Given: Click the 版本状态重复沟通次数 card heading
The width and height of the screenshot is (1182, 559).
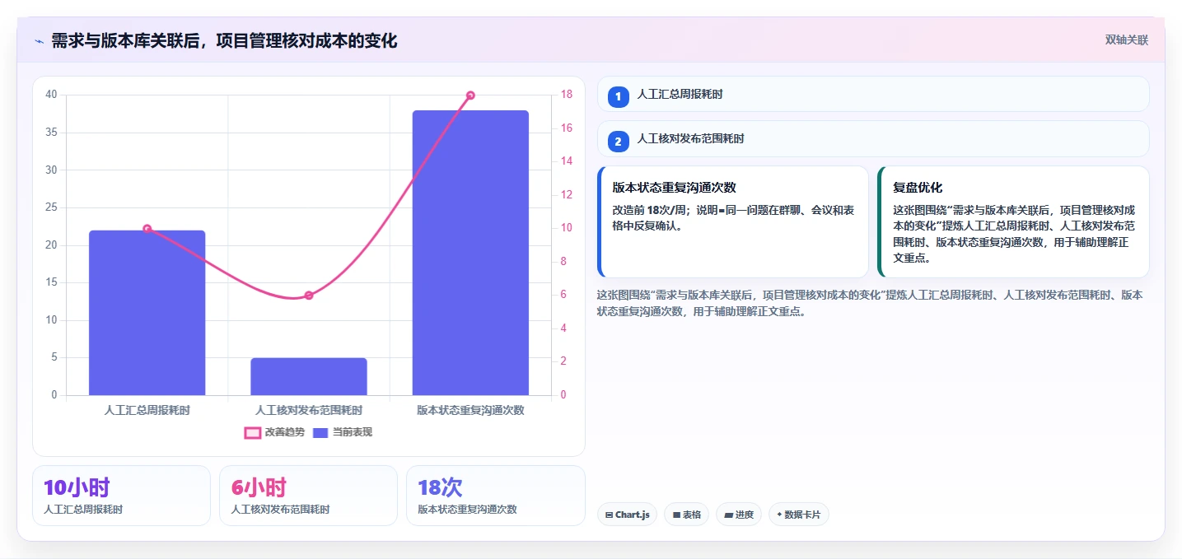Looking at the screenshot, I should [674, 188].
